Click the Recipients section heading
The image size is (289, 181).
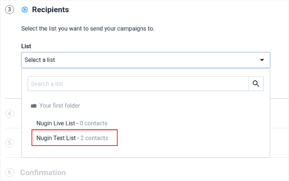pos(50,10)
